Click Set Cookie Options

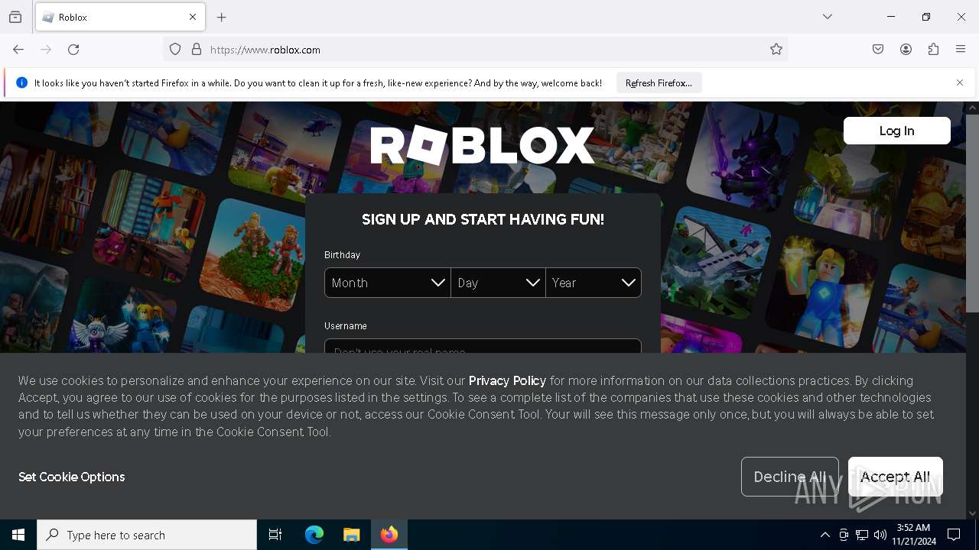point(72,477)
